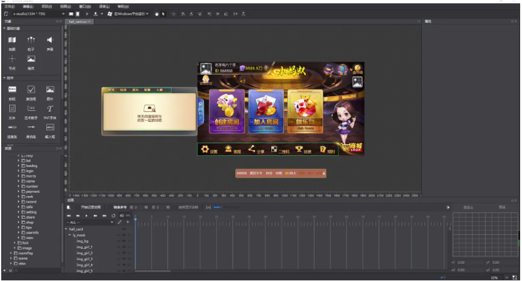The width and height of the screenshot is (522, 281).
Task: Toggle animation loop button
Action: coord(114,216)
